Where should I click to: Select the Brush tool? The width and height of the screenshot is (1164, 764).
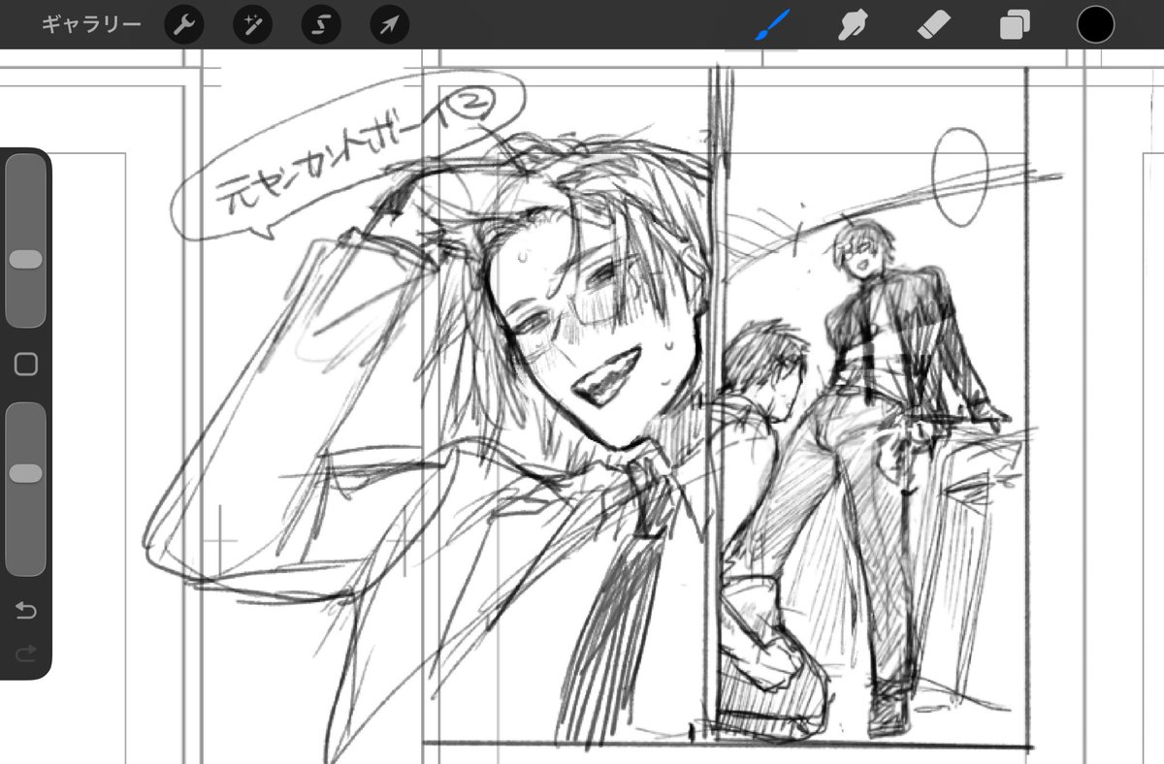click(773, 25)
